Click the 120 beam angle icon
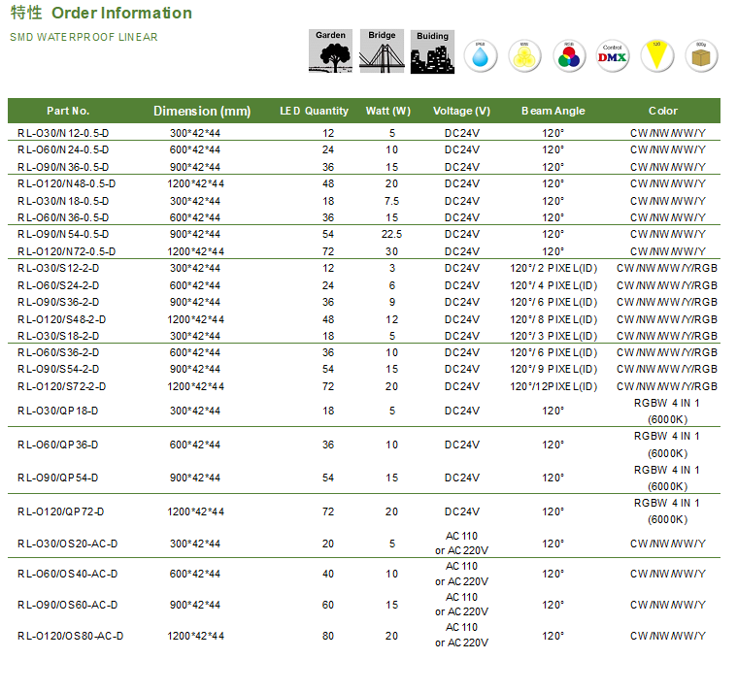The width and height of the screenshot is (737, 692). pyautogui.click(x=657, y=56)
